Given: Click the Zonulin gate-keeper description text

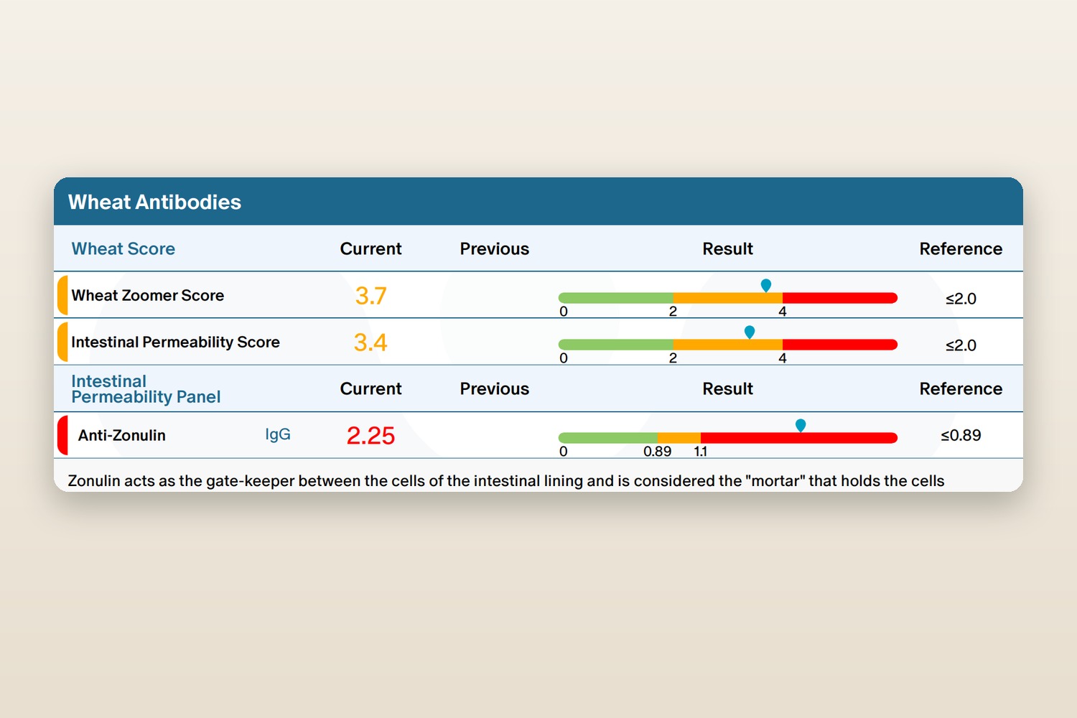Looking at the screenshot, I should point(506,481).
